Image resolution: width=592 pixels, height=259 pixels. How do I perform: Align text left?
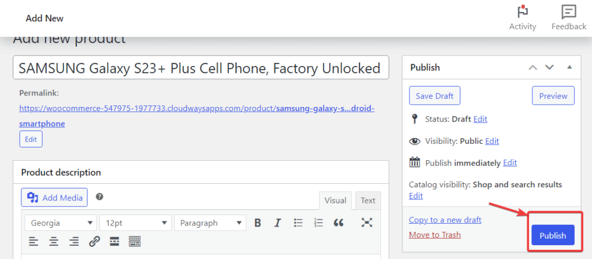[x=34, y=241]
